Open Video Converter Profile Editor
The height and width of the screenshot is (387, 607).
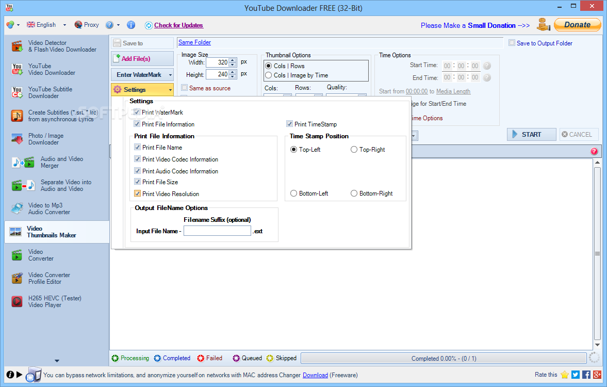56,279
